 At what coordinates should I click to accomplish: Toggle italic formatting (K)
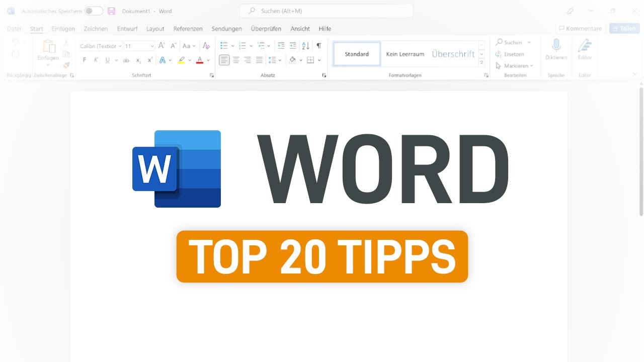coord(96,60)
